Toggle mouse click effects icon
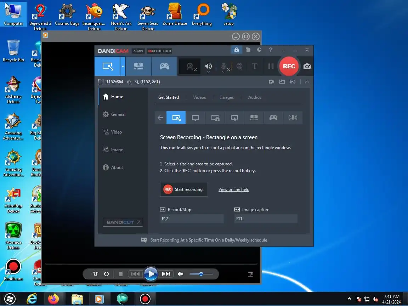Image resolution: width=408 pixels, height=306 pixels. point(239,67)
